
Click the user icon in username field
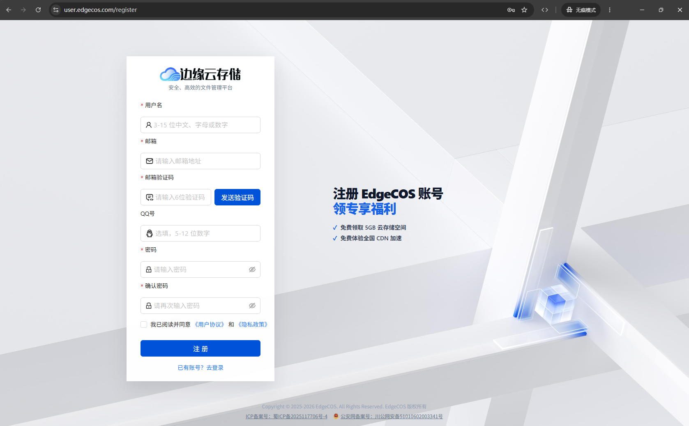(149, 125)
